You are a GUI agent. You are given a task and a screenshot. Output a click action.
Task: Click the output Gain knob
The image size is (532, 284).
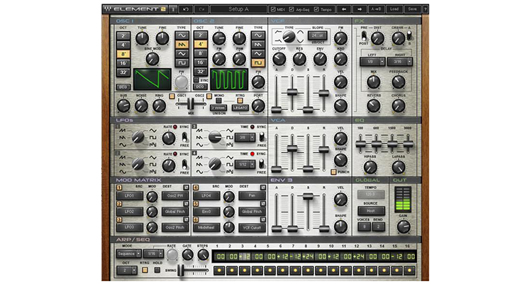tap(404, 226)
